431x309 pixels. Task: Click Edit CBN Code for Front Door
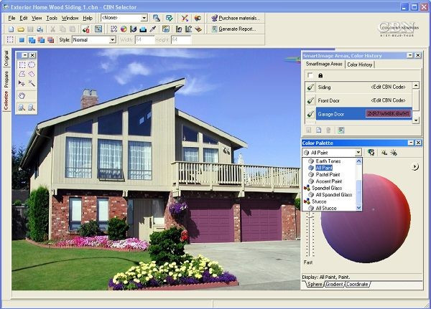tap(388, 100)
